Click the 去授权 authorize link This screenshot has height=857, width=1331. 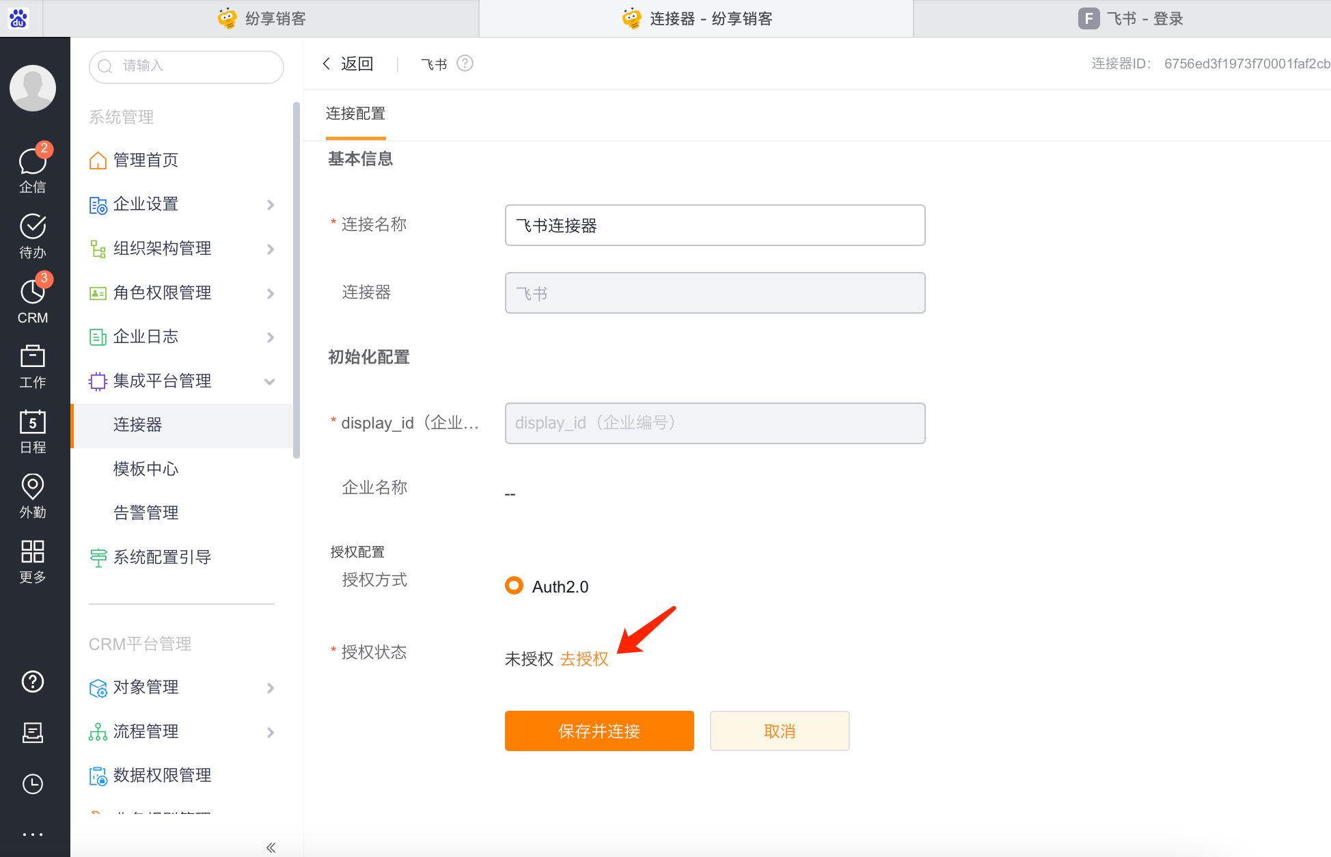[x=584, y=659]
